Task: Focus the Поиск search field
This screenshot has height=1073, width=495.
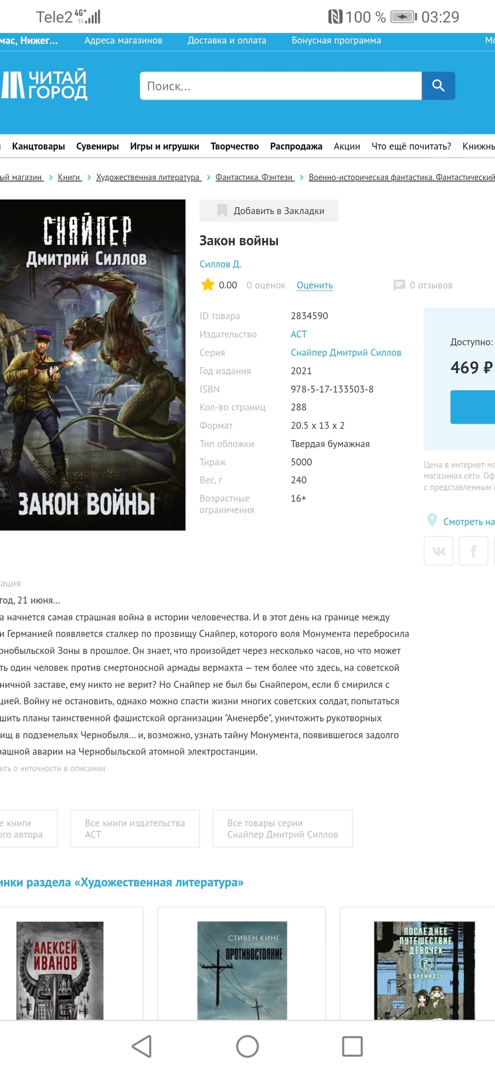Action: tap(280, 86)
